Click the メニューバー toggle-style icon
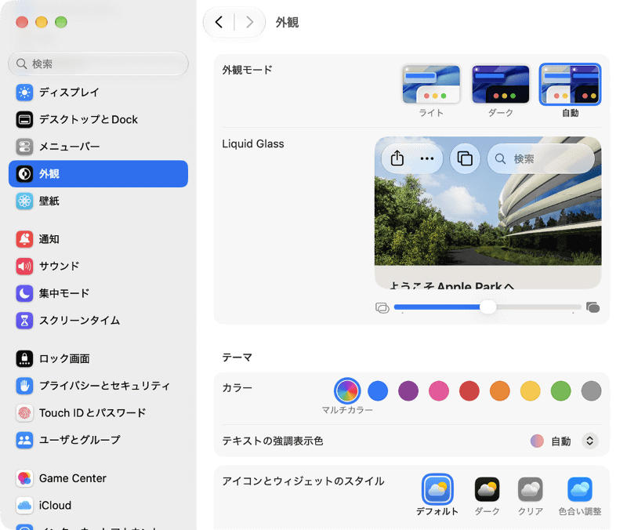 pyautogui.click(x=24, y=147)
